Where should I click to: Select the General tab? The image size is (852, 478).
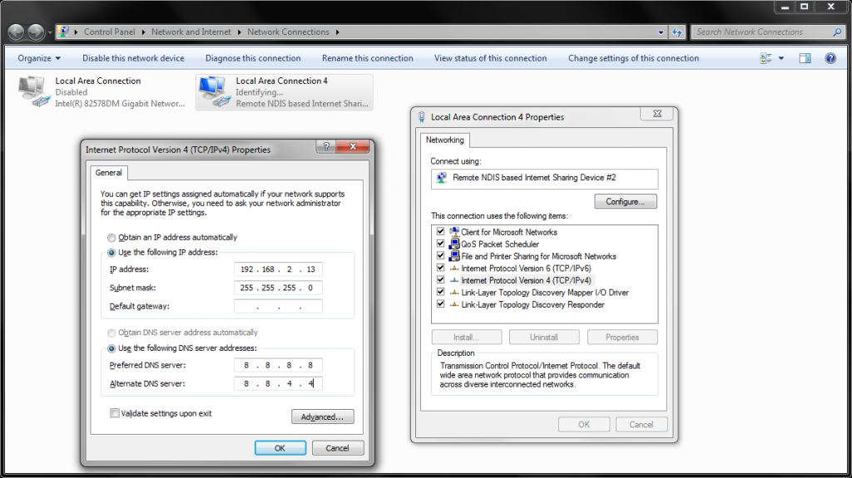(x=109, y=173)
